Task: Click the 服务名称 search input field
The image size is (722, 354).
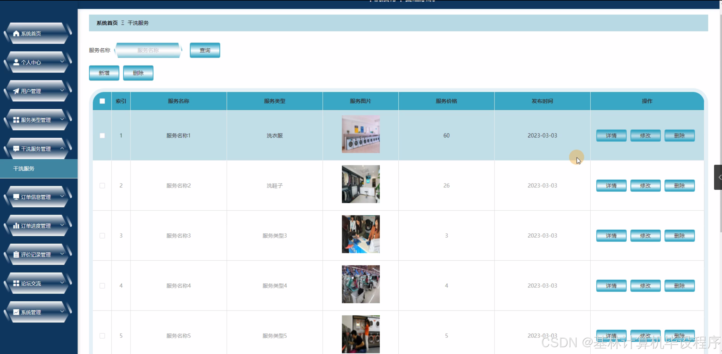Action: coord(148,50)
